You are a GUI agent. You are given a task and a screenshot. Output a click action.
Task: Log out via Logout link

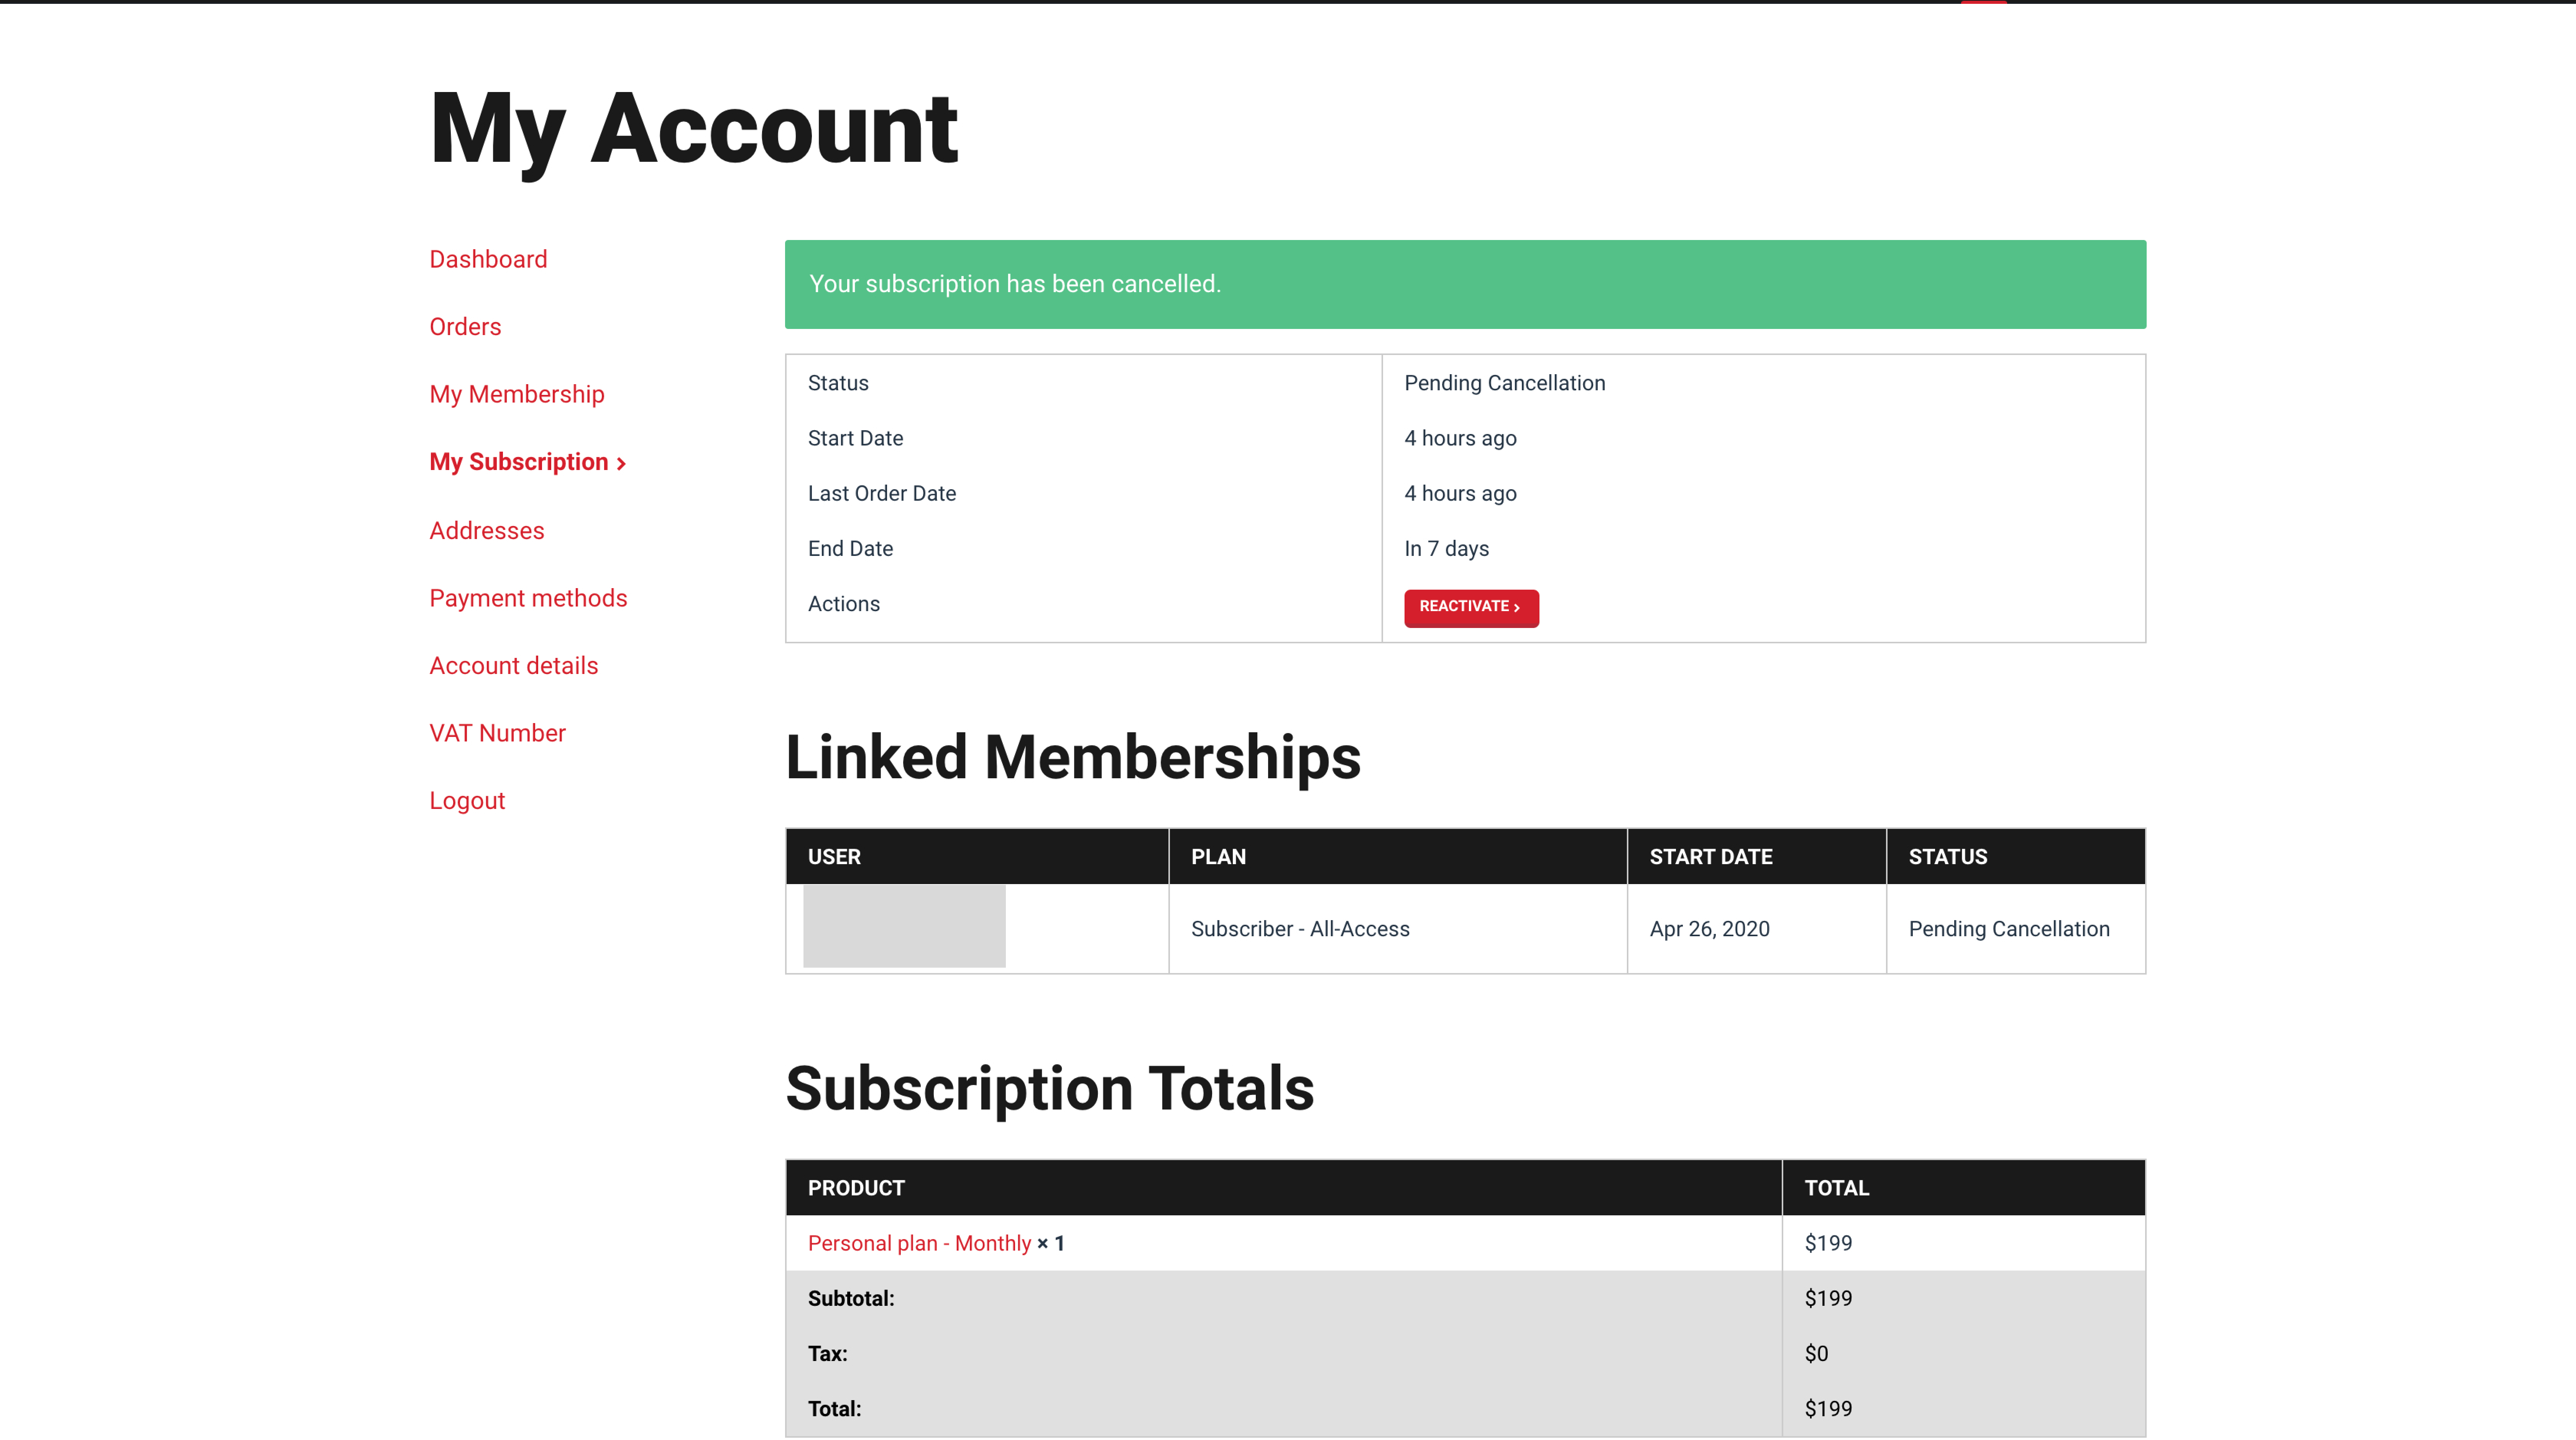pyautogui.click(x=467, y=801)
